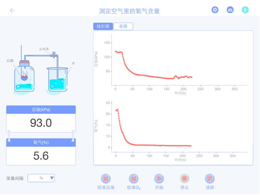
Task: Click the 时间(s) axis label under oxygen chart
Action: tap(180, 160)
